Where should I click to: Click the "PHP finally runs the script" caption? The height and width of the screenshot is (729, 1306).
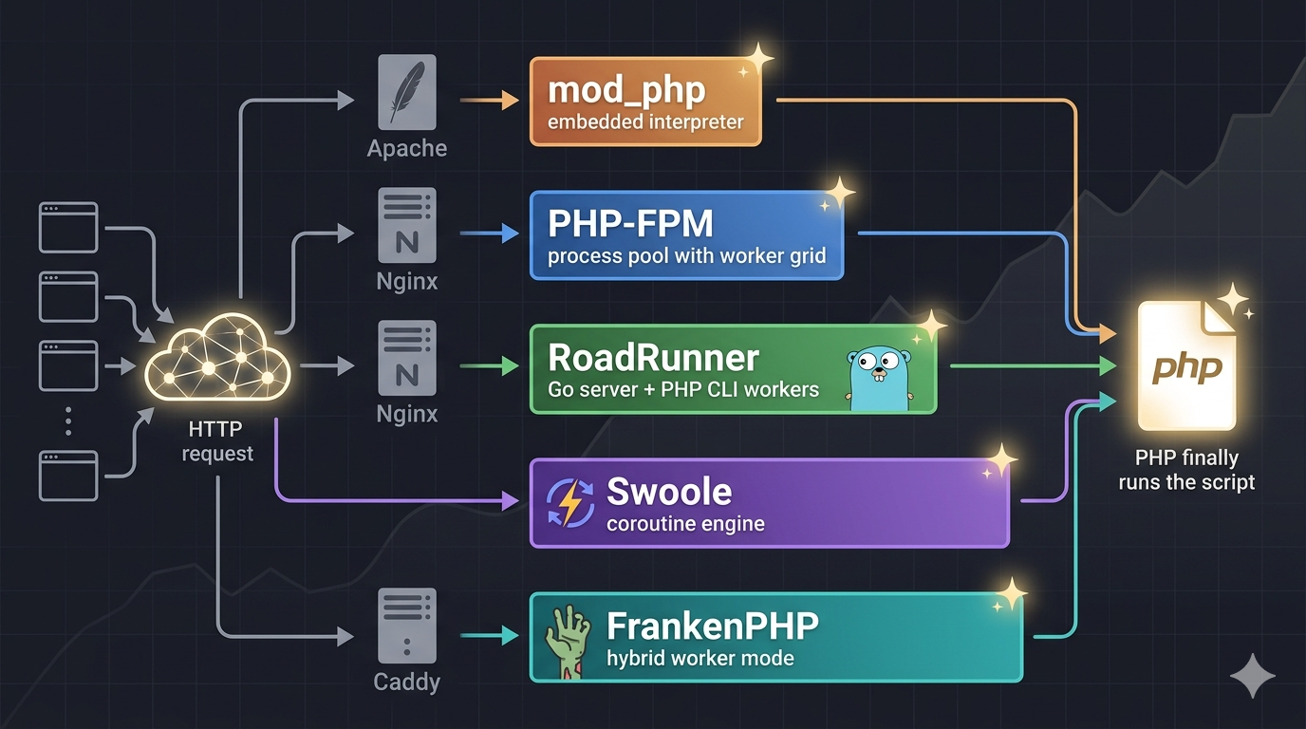tap(1186, 469)
